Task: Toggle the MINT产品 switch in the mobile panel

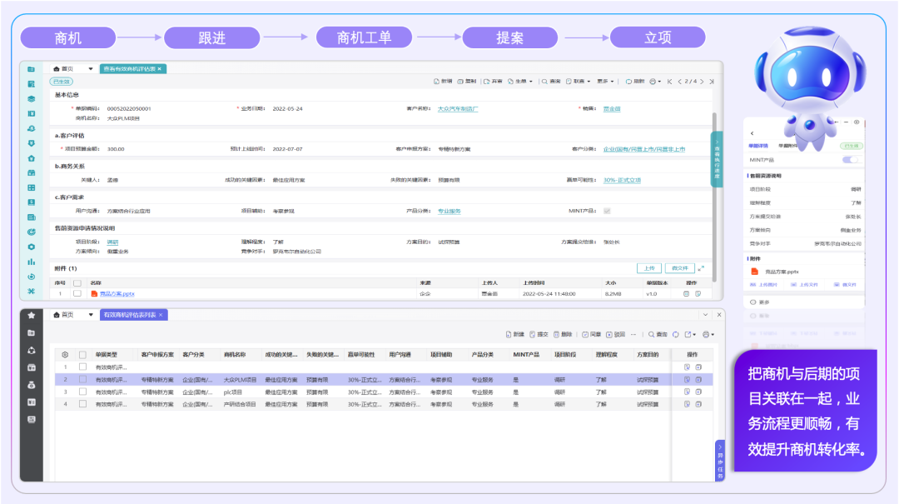Action: pos(851,159)
